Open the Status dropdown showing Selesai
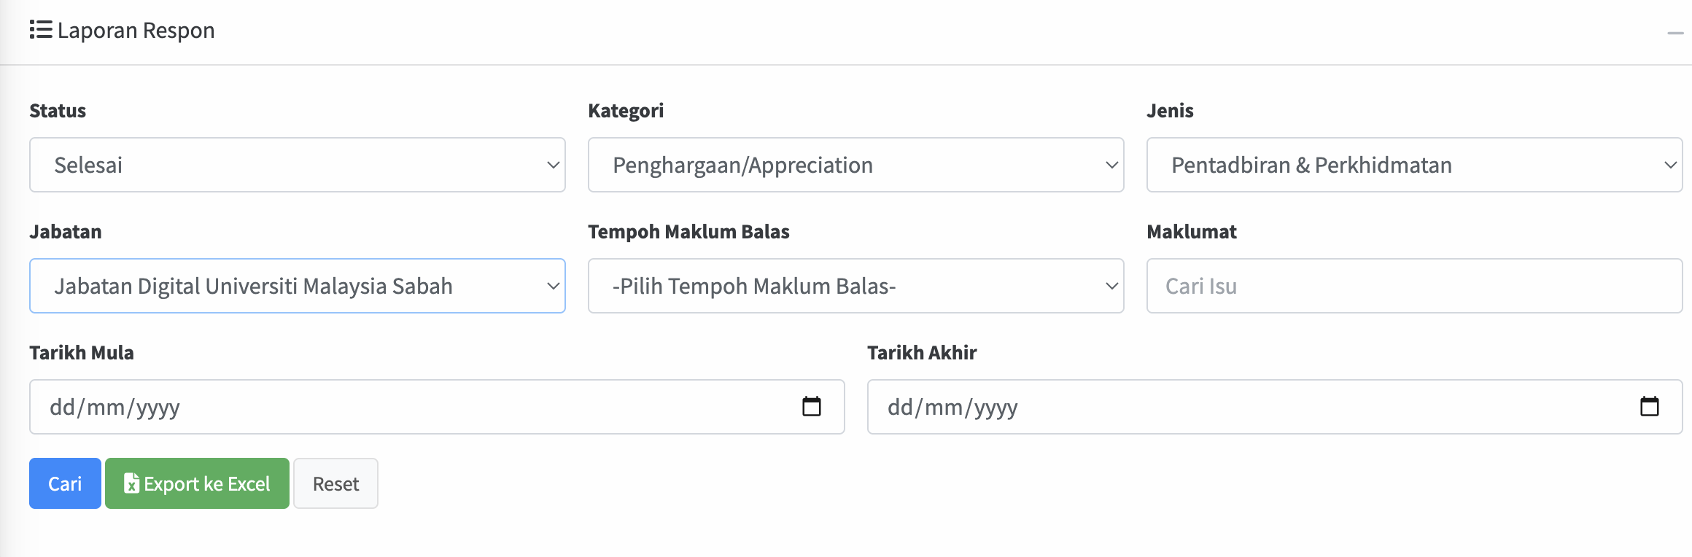This screenshot has width=1692, height=557. click(297, 165)
